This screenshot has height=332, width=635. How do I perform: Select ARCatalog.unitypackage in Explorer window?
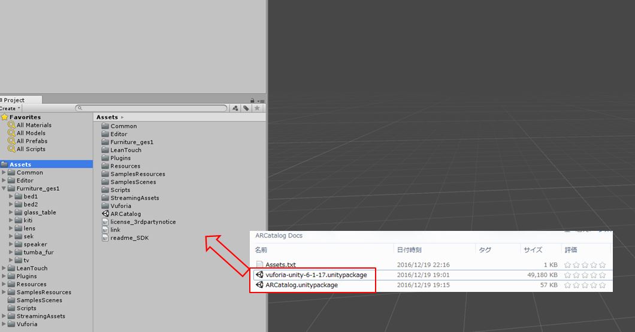point(297,285)
